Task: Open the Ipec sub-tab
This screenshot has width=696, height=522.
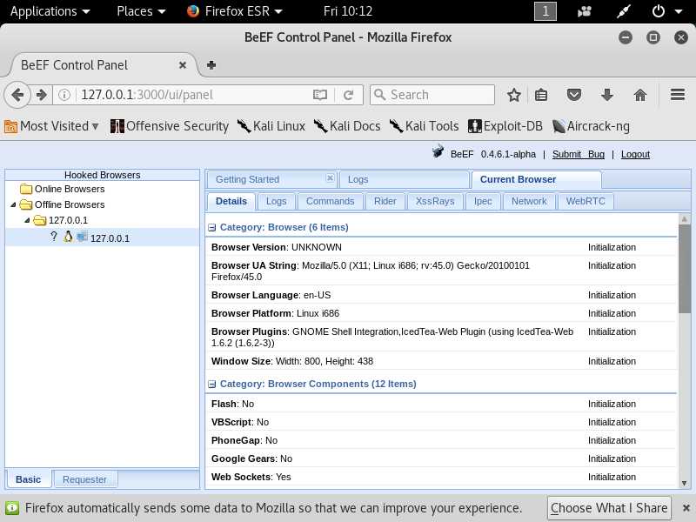Action: coord(483,201)
